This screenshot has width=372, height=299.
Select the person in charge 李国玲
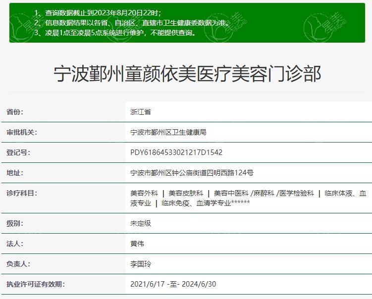pyautogui.click(x=141, y=264)
